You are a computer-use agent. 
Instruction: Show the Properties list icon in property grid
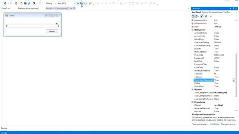tap(202, 16)
